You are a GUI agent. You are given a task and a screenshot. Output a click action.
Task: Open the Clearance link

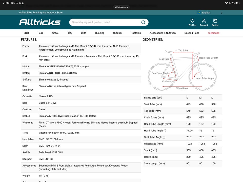point(214,33)
